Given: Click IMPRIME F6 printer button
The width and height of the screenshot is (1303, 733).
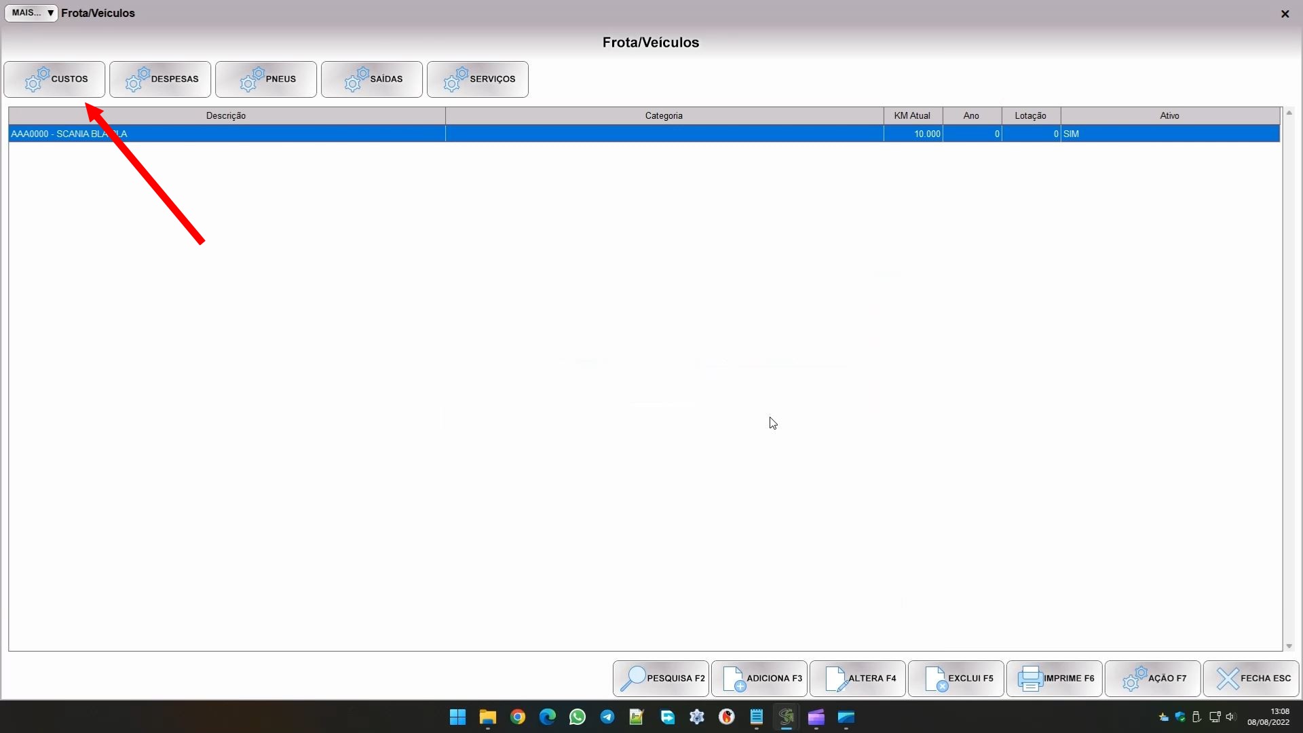Looking at the screenshot, I should [x=1055, y=678].
